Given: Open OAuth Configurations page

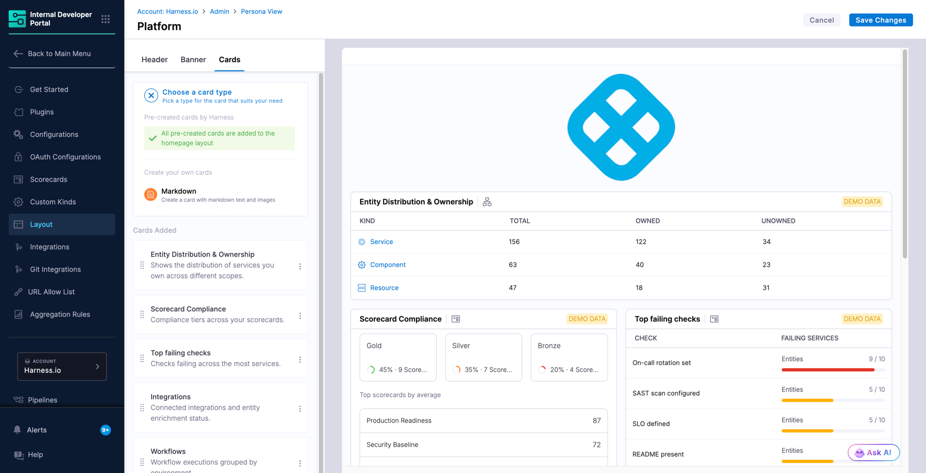Looking at the screenshot, I should 62,157.
